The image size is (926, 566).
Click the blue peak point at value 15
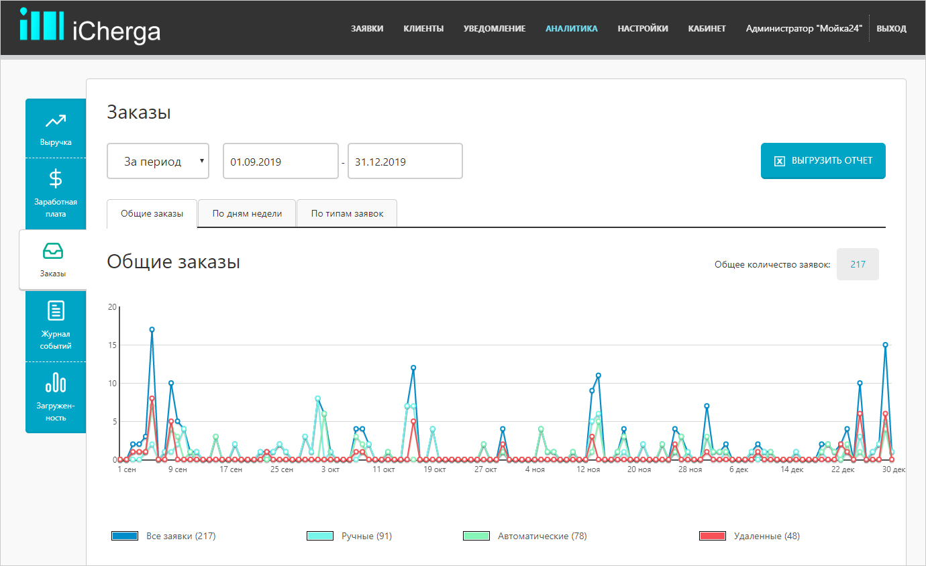[885, 345]
